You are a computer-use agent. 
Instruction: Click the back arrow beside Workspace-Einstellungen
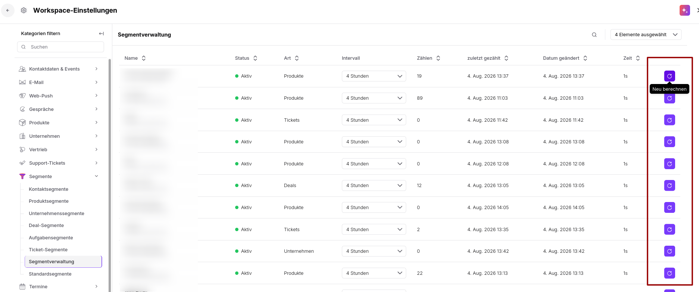(x=8, y=10)
